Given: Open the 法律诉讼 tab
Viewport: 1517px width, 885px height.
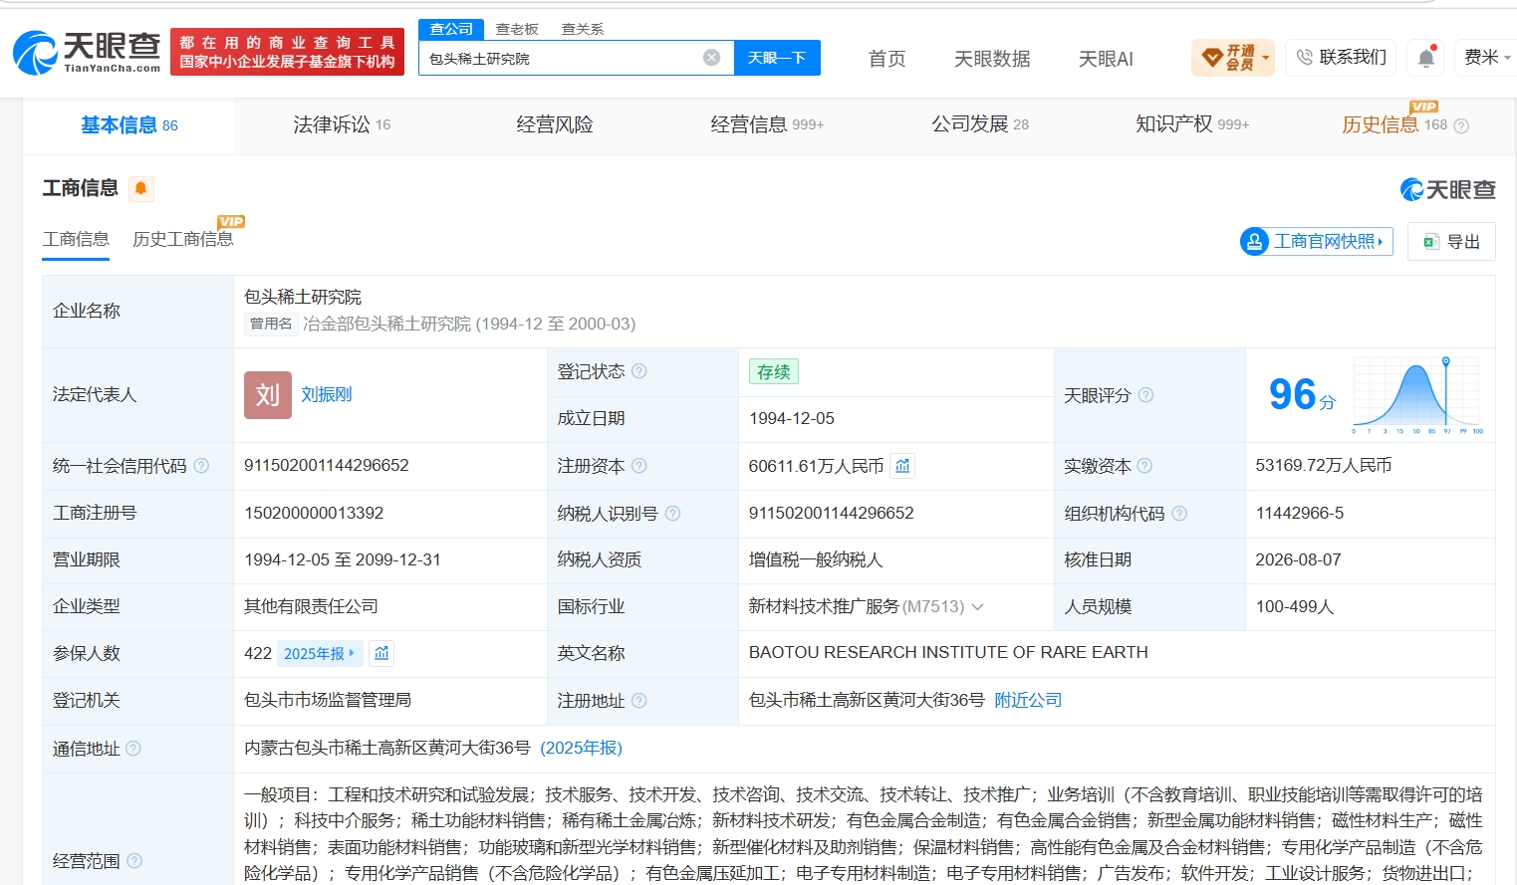Looking at the screenshot, I should click(x=342, y=124).
